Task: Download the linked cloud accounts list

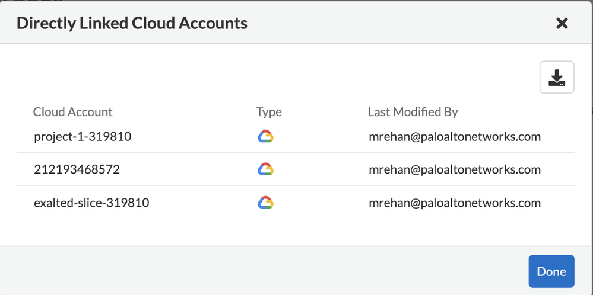Action: coord(556,78)
